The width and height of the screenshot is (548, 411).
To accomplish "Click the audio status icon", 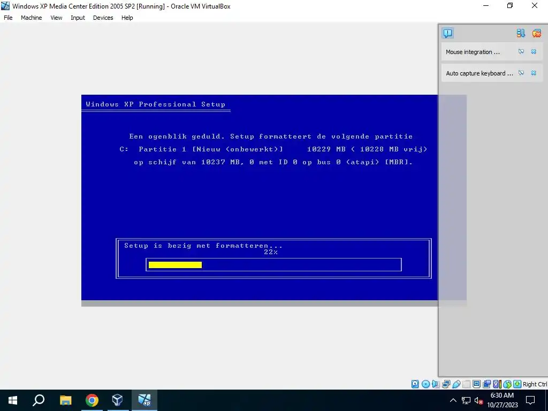I will pos(436,384).
